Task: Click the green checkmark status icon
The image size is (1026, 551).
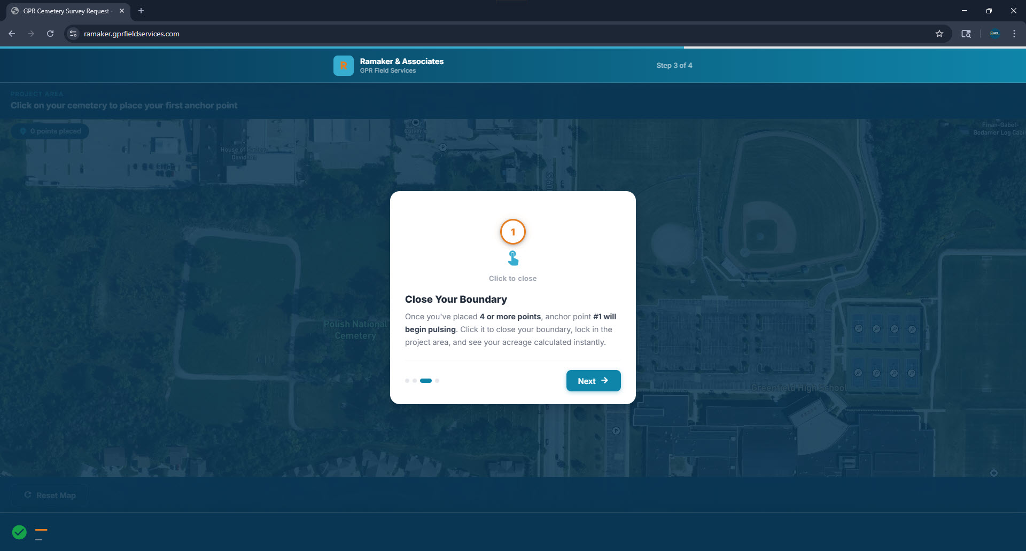Action: coord(19,532)
